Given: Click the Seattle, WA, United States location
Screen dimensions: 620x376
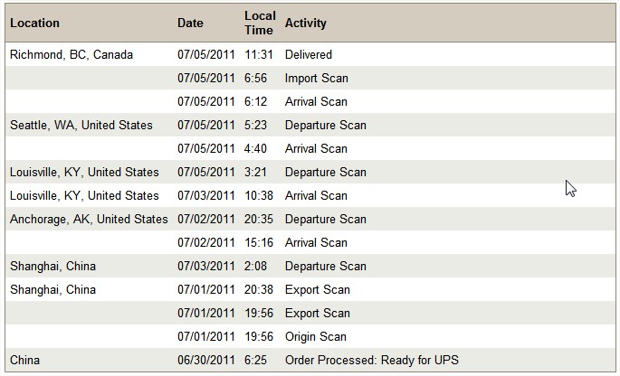Looking at the screenshot, I should pyautogui.click(x=81, y=126).
